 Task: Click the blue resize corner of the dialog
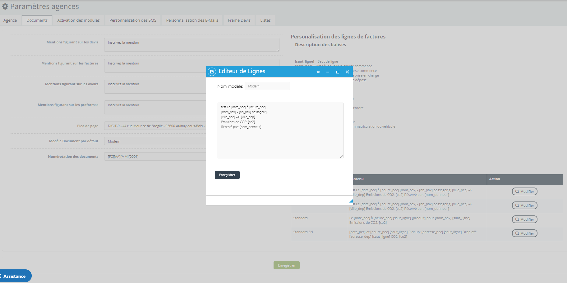pyautogui.click(x=351, y=201)
